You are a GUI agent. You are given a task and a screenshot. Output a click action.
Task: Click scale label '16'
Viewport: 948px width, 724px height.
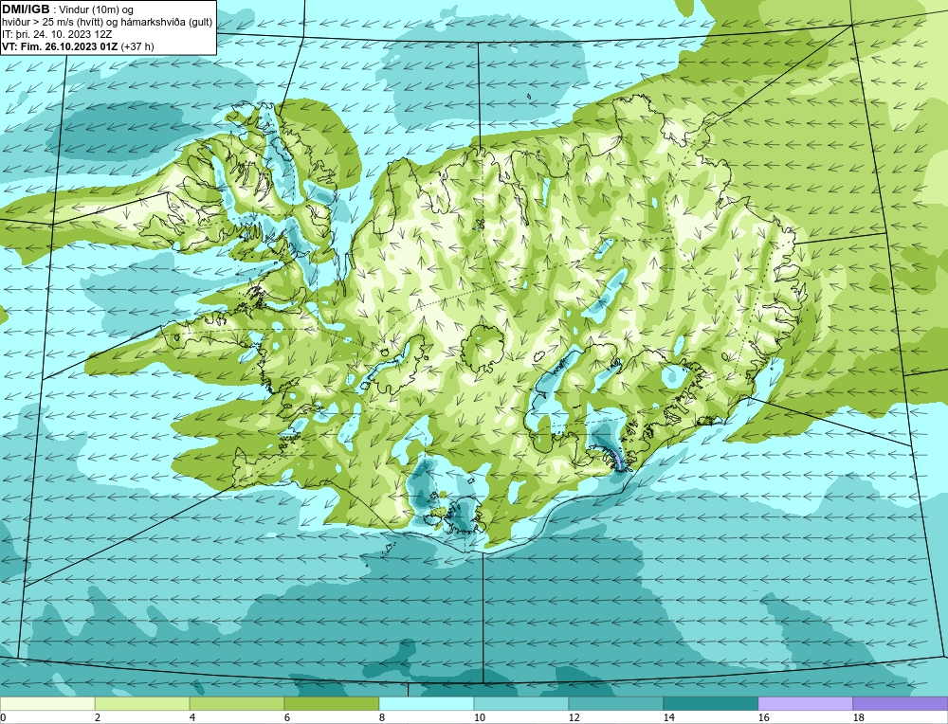coord(763,717)
